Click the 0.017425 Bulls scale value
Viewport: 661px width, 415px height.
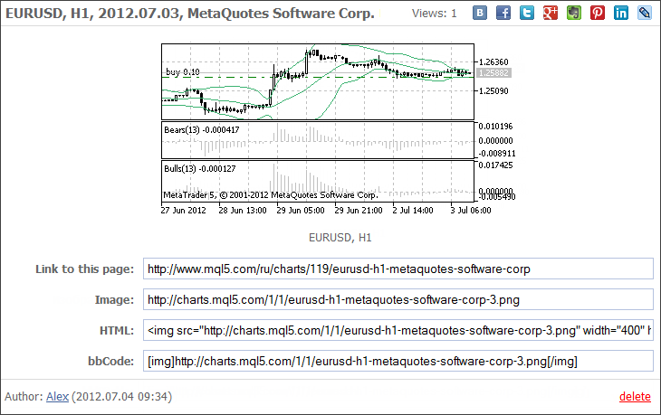click(496, 165)
